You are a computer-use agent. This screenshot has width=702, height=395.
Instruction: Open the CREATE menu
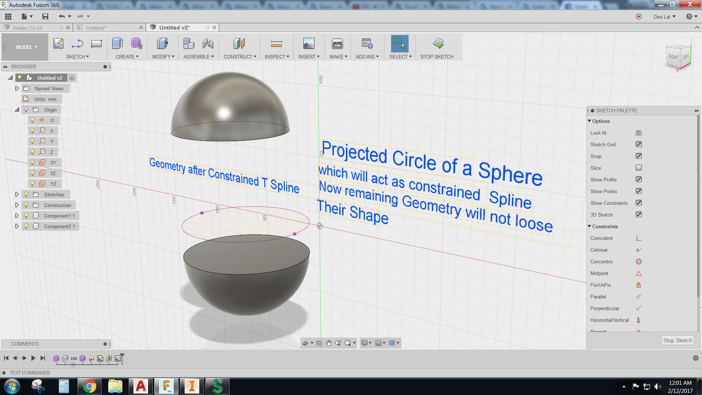(x=127, y=57)
